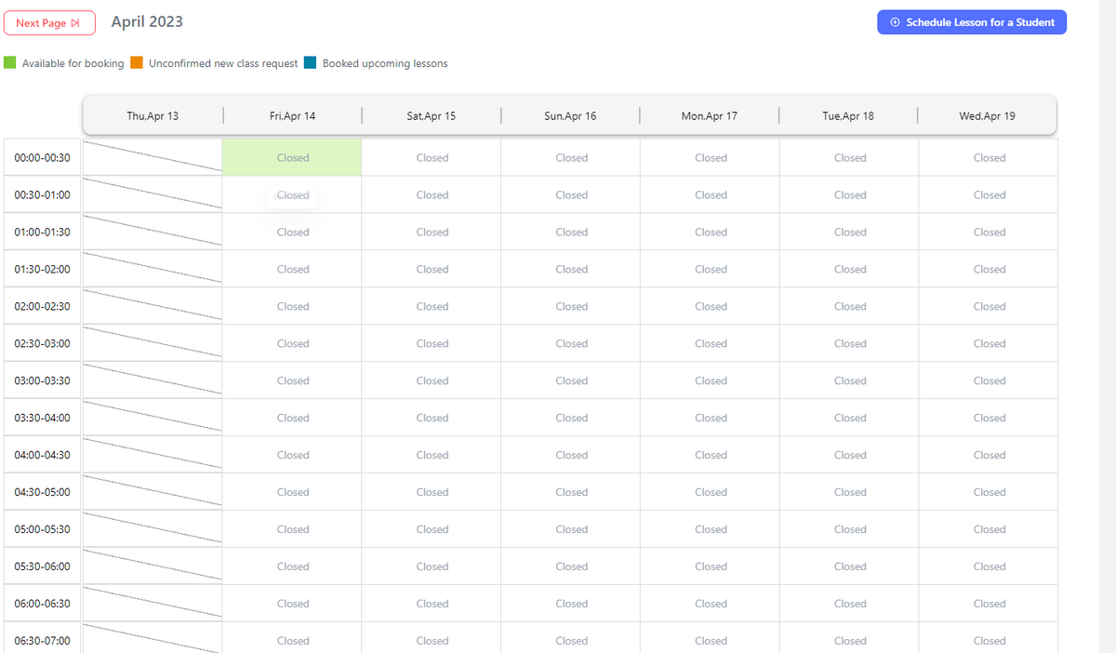
Task: Click the April 2023 month title
Action: pyautogui.click(x=147, y=21)
